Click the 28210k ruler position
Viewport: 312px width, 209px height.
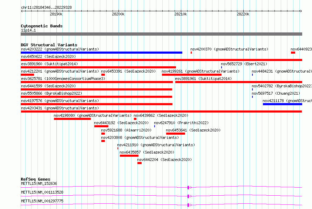pos(181,14)
